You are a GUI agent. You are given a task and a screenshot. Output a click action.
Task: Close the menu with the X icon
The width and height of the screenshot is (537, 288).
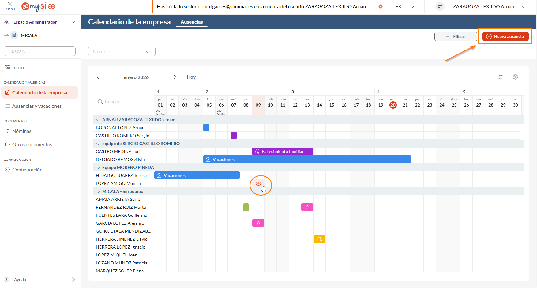pyautogui.click(x=10, y=5)
